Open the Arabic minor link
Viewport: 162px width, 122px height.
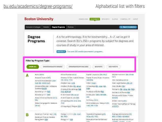94,83
